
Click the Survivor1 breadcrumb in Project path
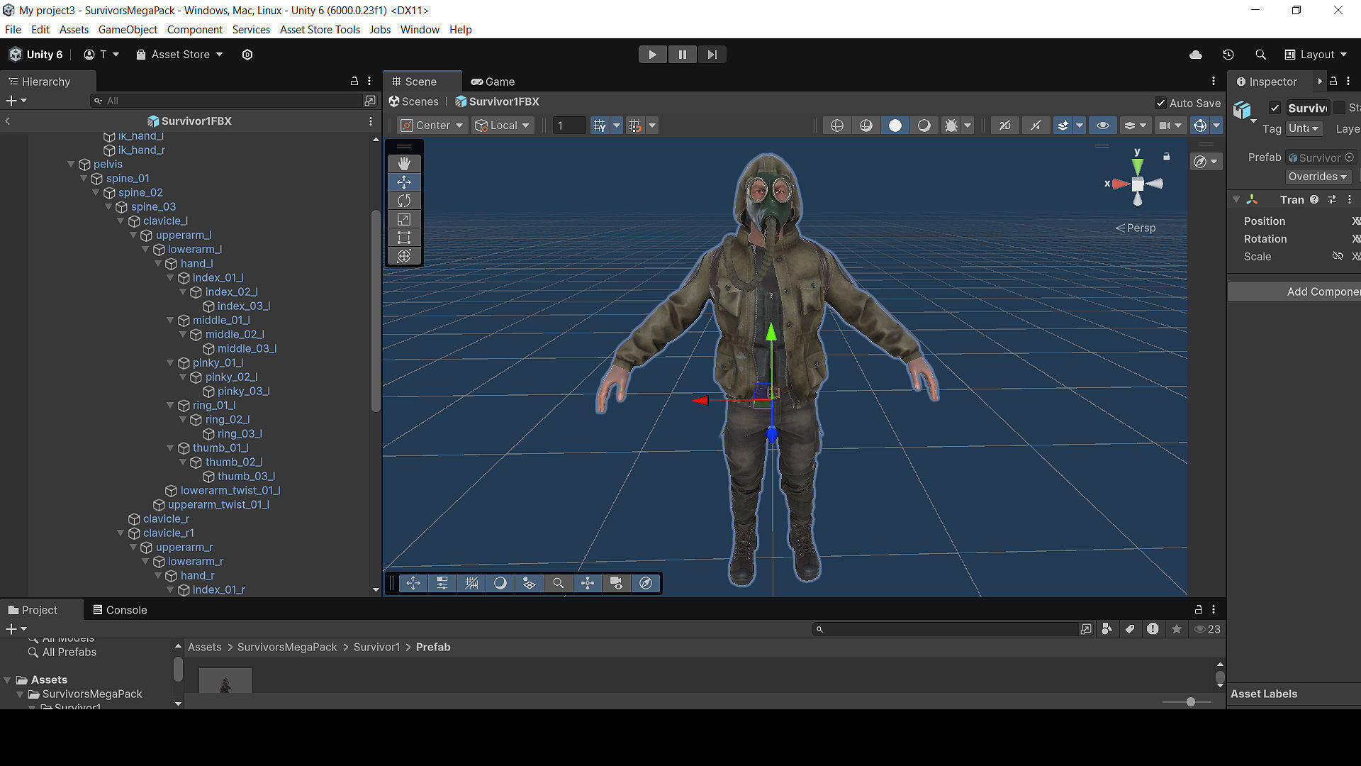click(x=376, y=647)
